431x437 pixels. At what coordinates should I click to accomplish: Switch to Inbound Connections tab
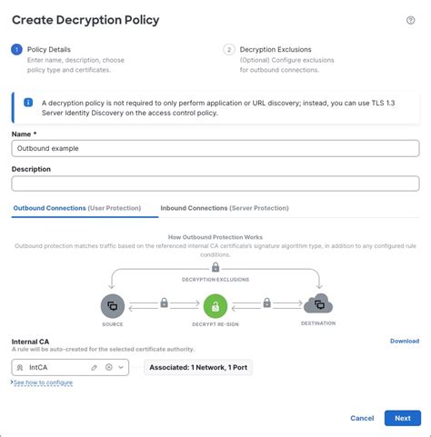click(225, 208)
